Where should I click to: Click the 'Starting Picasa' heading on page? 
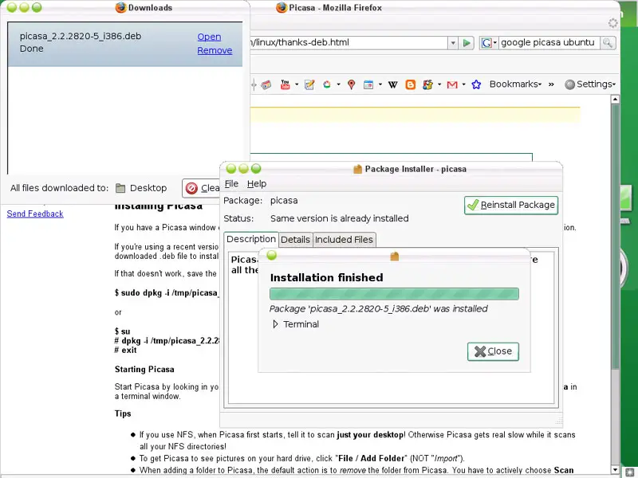click(144, 370)
